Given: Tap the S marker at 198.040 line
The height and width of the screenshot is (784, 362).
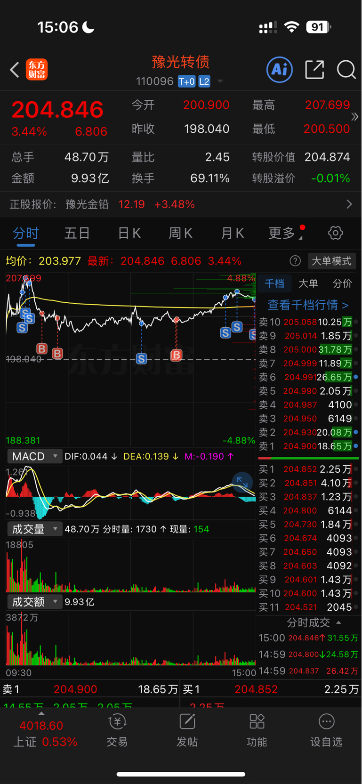Looking at the screenshot, I should pos(141,359).
